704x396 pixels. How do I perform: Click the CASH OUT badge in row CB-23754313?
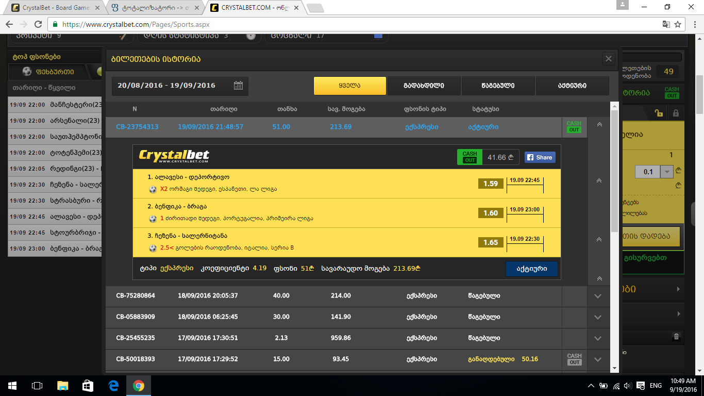click(574, 127)
